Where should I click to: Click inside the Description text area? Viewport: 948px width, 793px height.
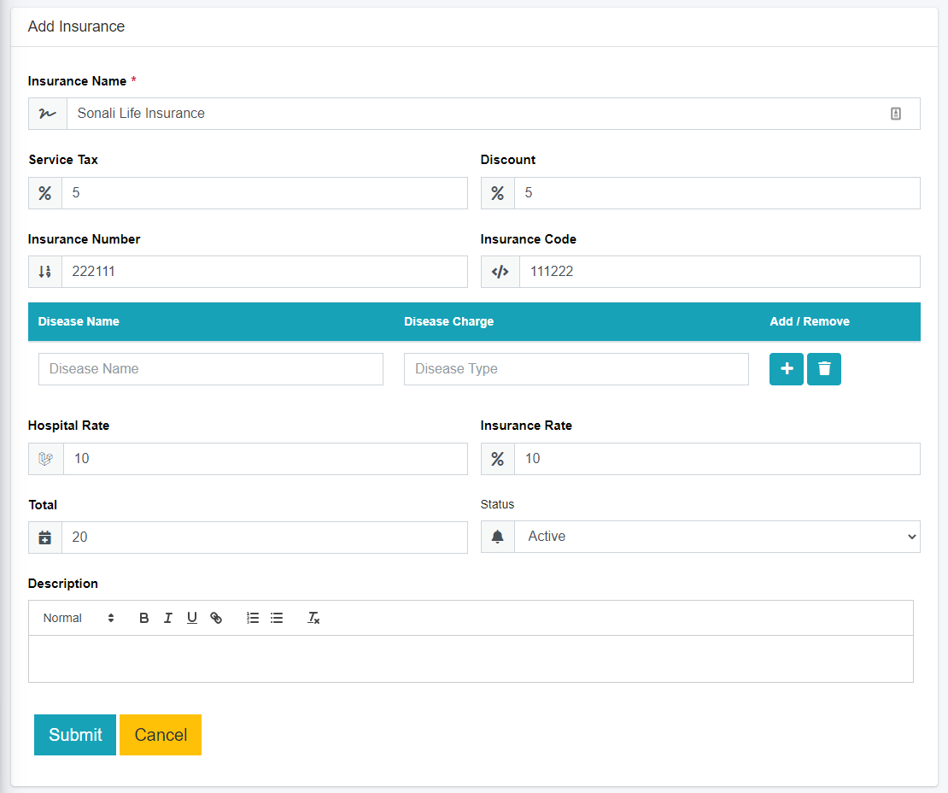coord(471,659)
